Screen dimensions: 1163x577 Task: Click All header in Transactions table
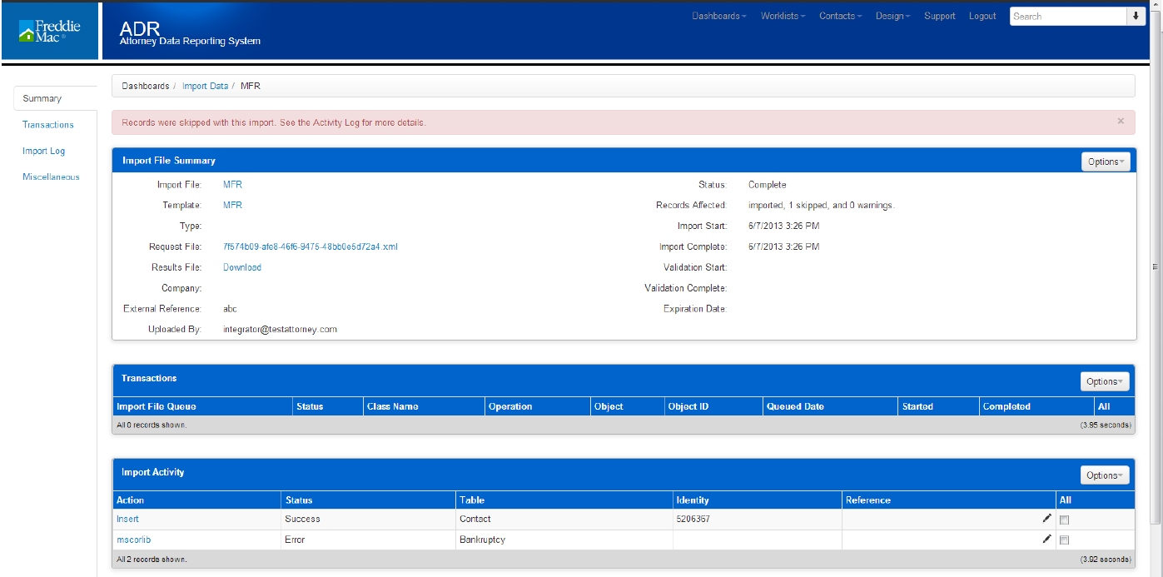pyautogui.click(x=1104, y=406)
